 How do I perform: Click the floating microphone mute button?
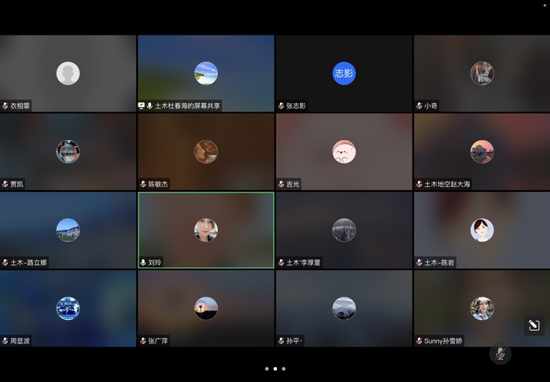(500, 354)
